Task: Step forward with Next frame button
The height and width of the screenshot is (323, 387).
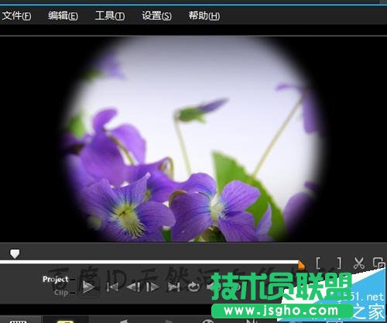Action: pos(152,287)
